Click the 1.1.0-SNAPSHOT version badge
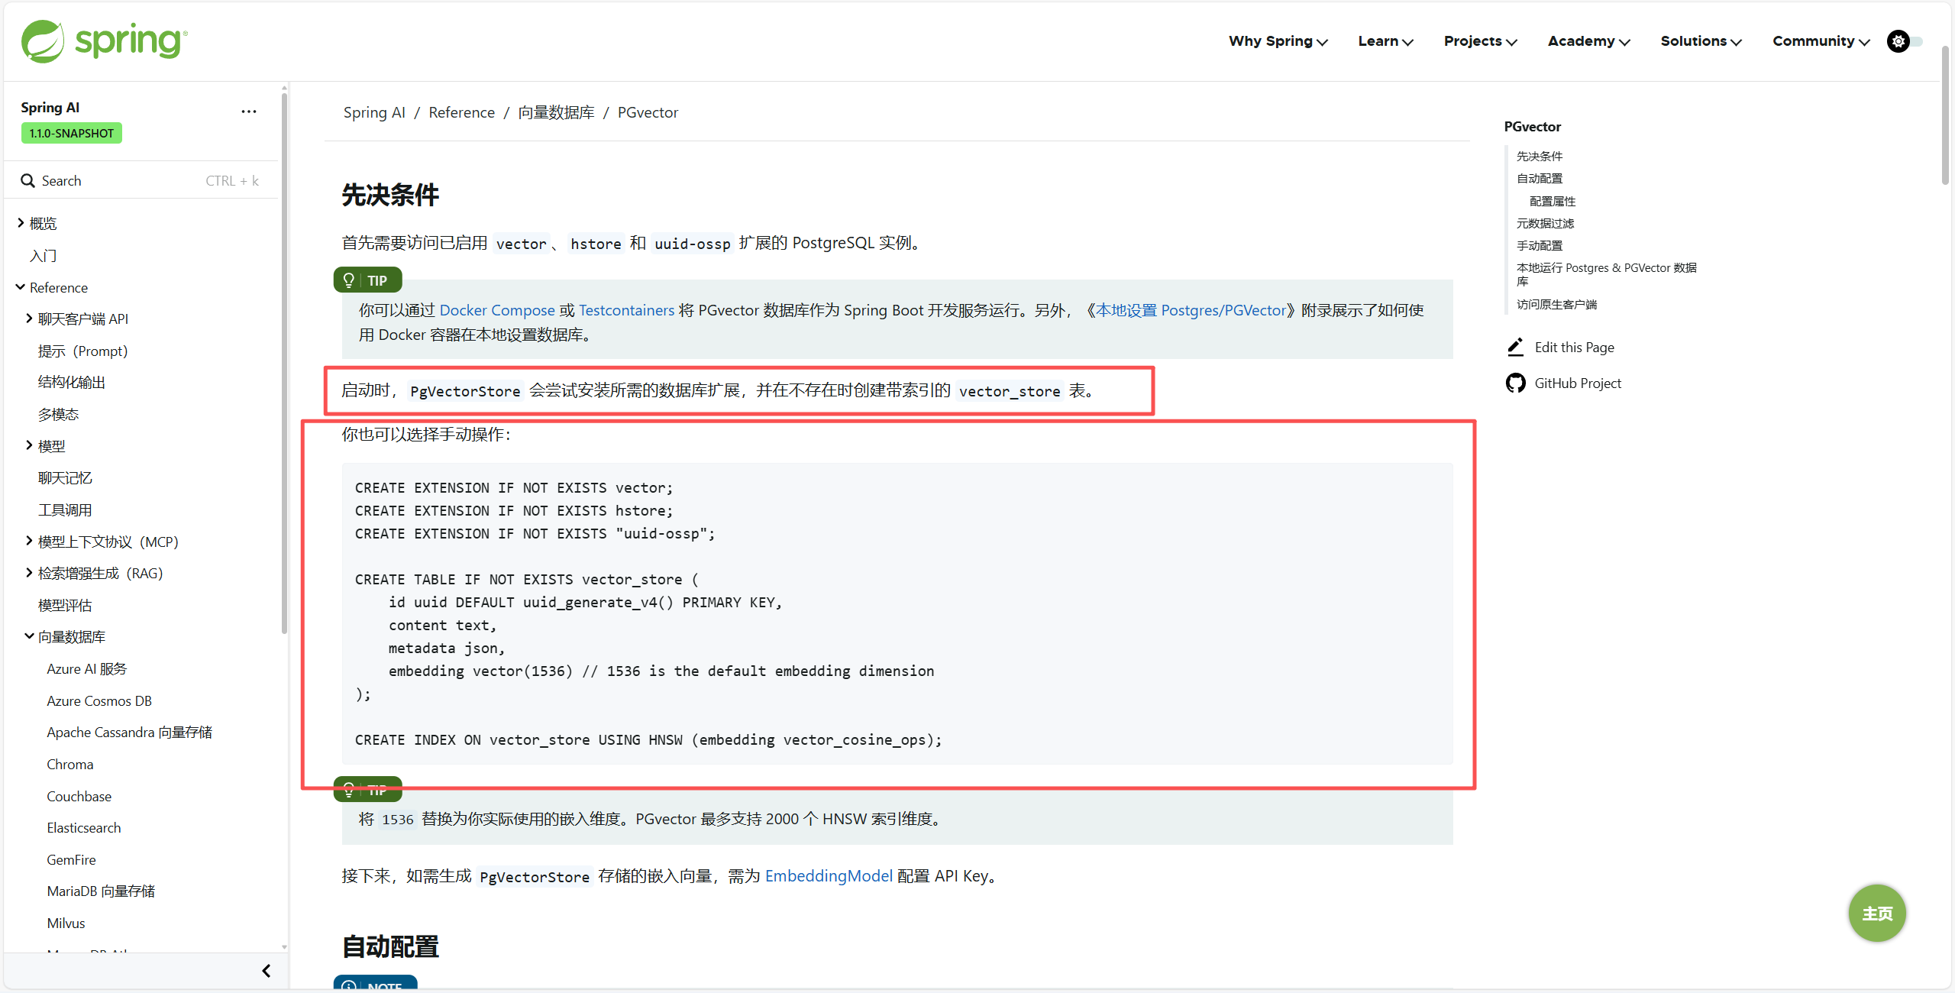The width and height of the screenshot is (1955, 993). [x=71, y=134]
